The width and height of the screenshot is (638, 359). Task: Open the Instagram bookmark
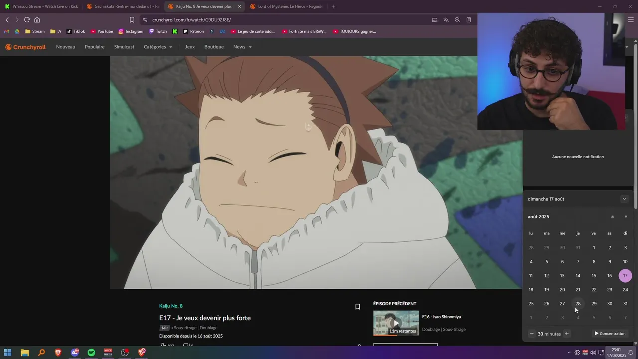point(131,31)
